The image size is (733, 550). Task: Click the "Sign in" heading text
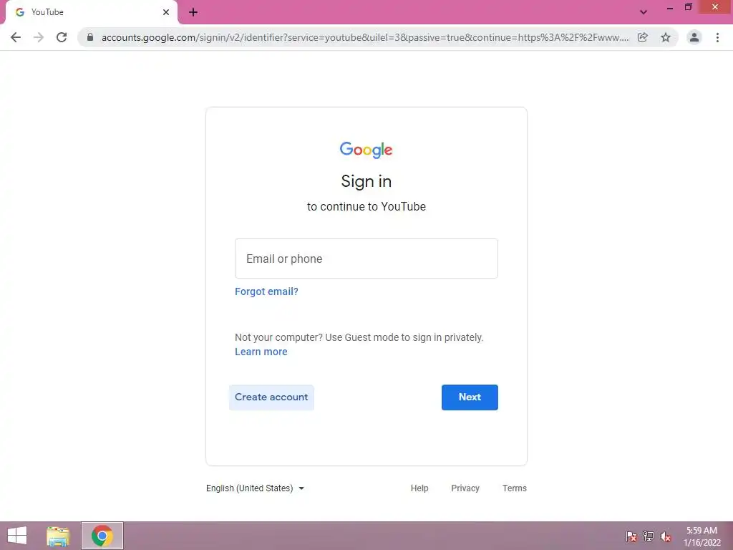[366, 181]
